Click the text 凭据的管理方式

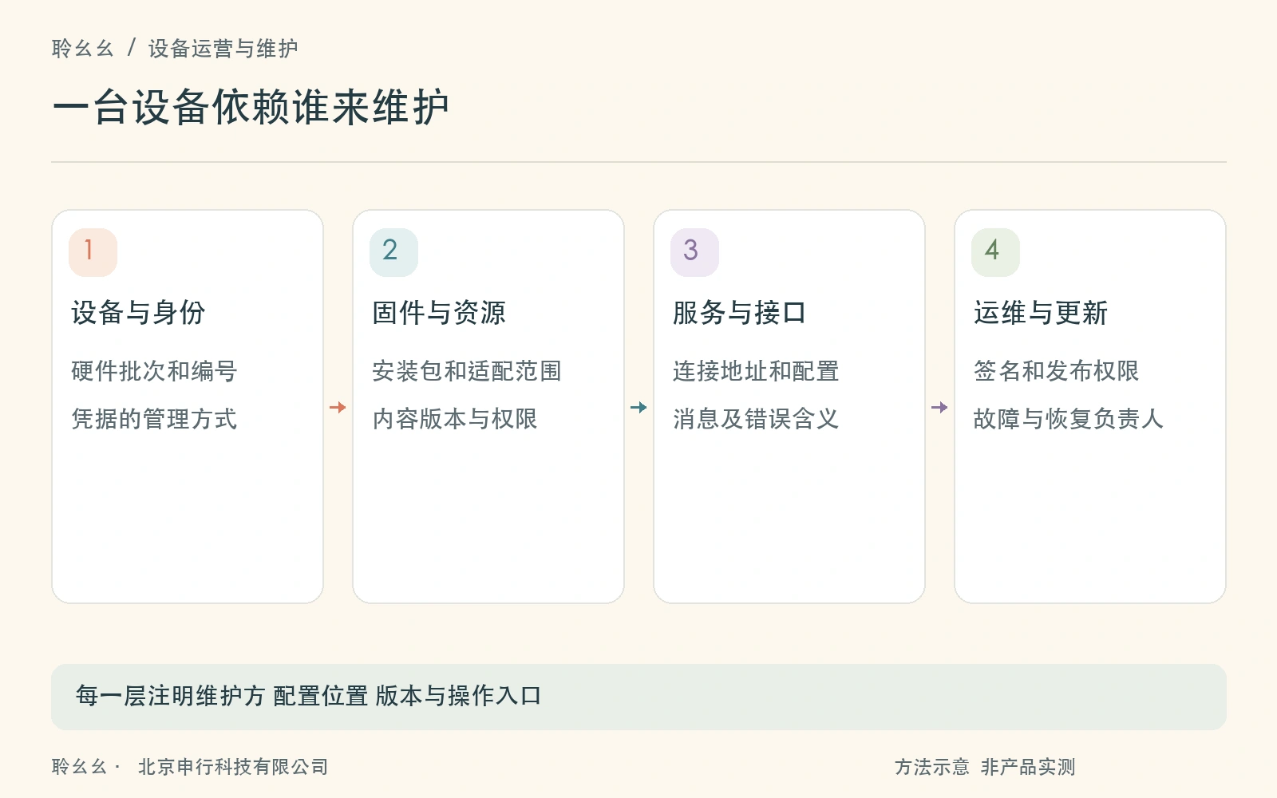click(x=154, y=419)
